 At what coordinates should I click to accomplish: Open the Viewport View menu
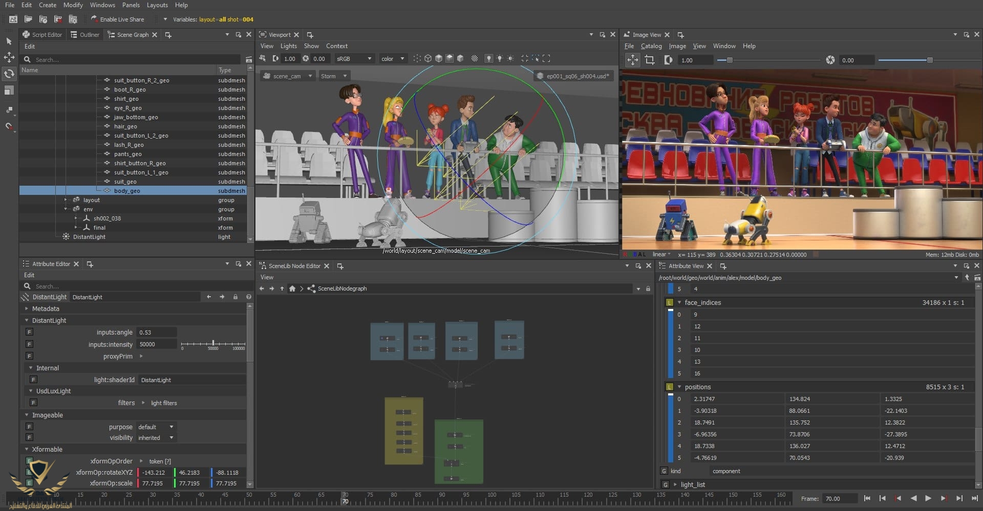267,46
